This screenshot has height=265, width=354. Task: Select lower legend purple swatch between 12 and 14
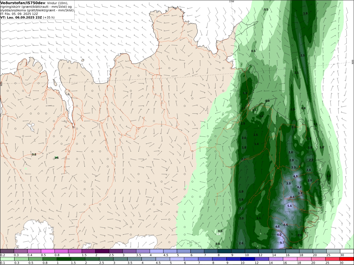pos(262,259)
